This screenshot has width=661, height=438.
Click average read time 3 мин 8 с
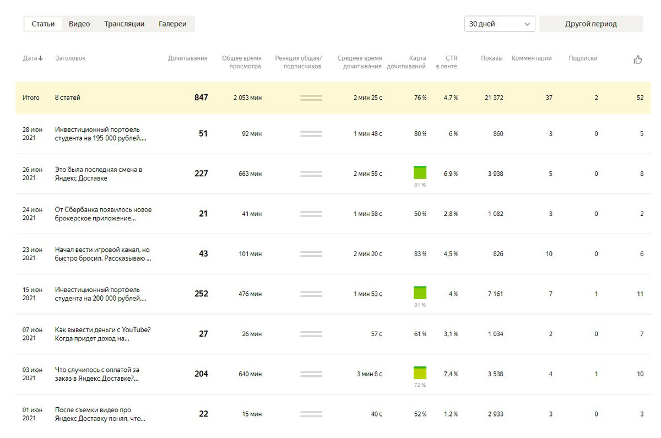(370, 374)
